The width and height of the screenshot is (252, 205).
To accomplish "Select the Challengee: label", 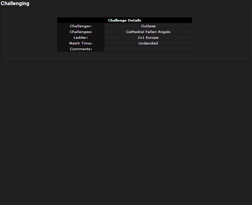I will pos(81,32).
